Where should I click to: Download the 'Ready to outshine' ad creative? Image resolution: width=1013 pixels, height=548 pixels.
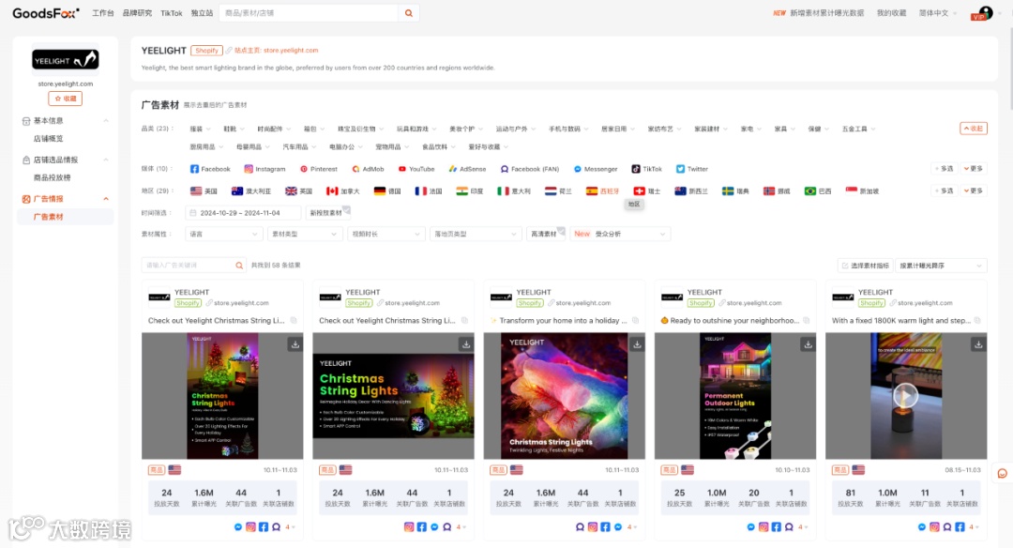808,344
